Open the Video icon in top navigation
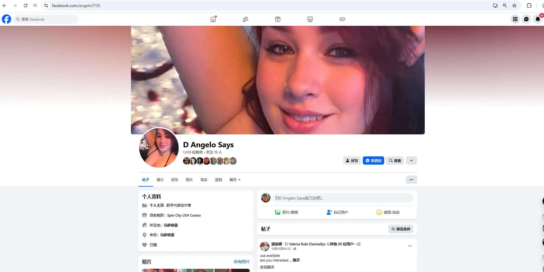544x272 pixels. [278, 19]
